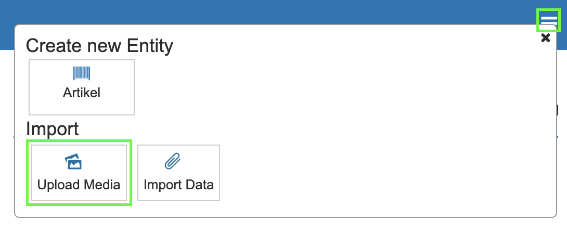Dismiss the popup with the X icon
The image size is (567, 234).
545,38
